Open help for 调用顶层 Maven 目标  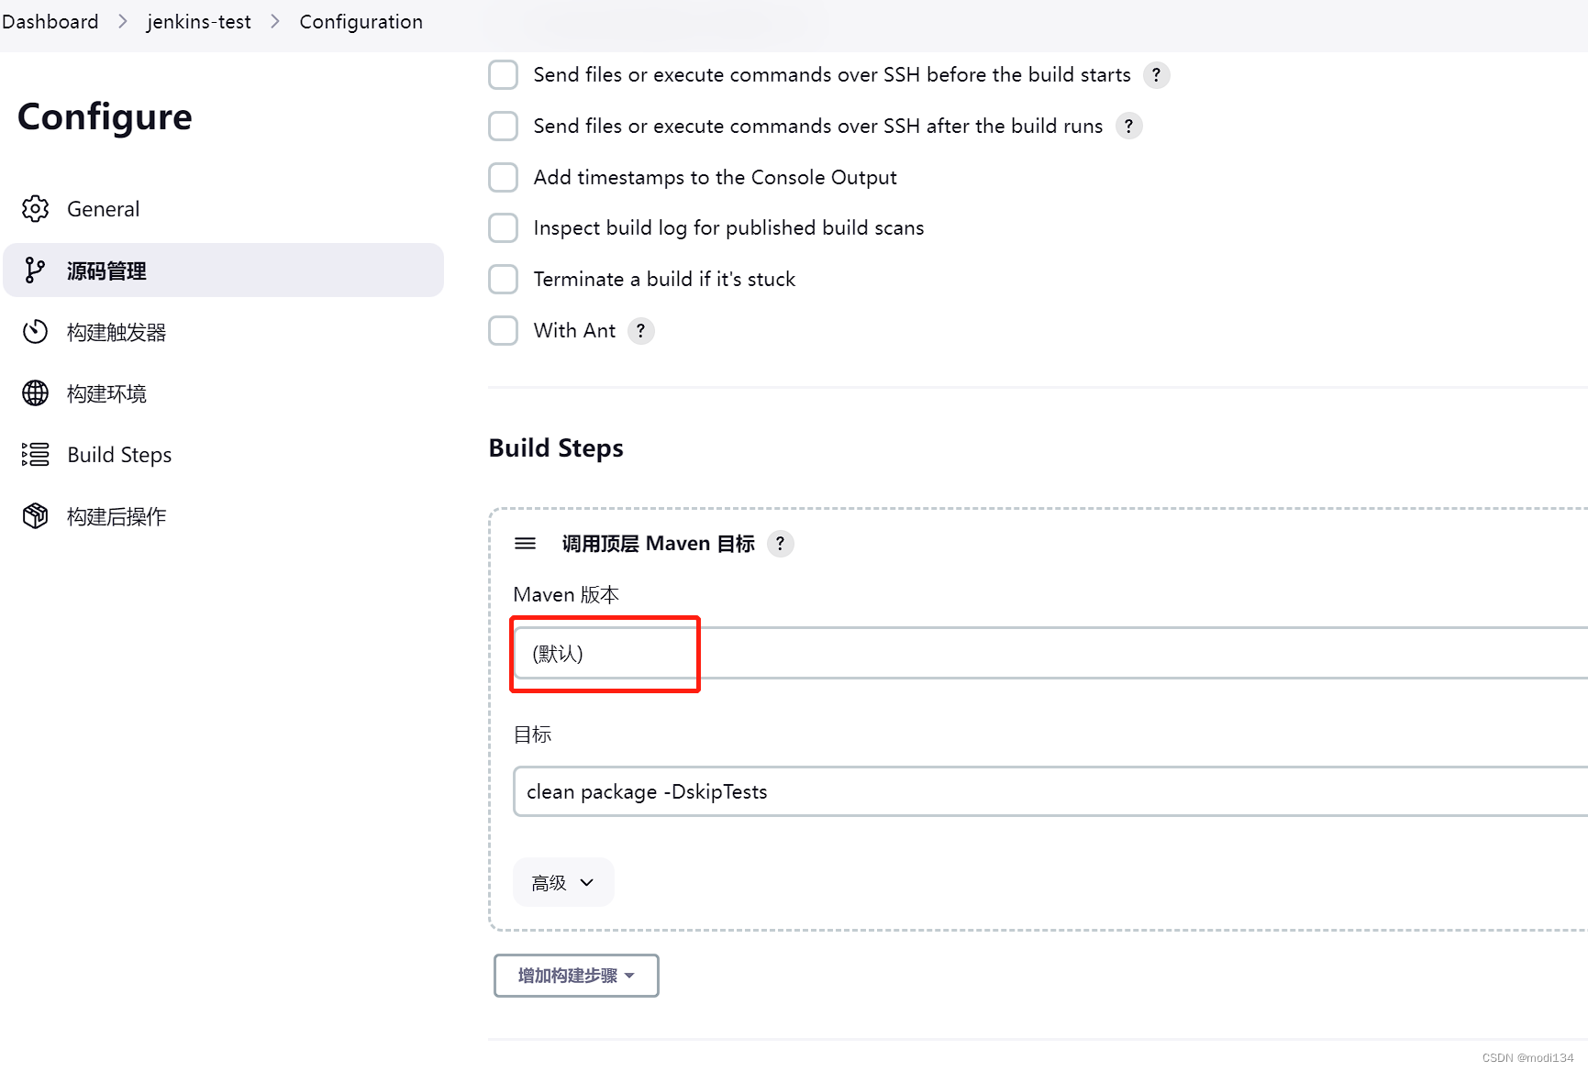[780, 543]
